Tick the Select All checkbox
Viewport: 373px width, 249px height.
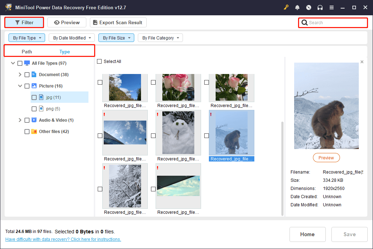click(x=99, y=62)
